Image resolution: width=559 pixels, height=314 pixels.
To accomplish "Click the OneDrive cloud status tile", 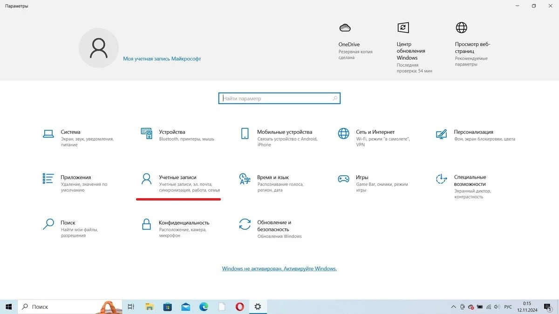I will (x=356, y=42).
